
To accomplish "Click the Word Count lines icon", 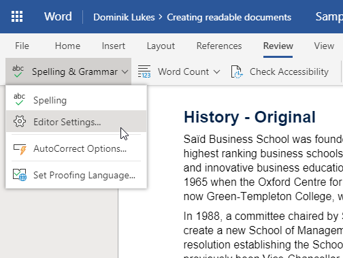I will click(x=144, y=71).
